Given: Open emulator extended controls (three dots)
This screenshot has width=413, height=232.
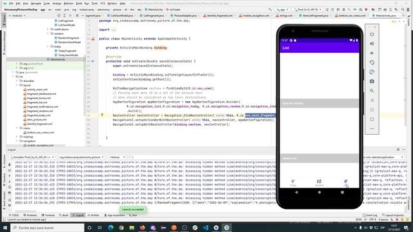Looking at the screenshot, I should tap(372, 129).
